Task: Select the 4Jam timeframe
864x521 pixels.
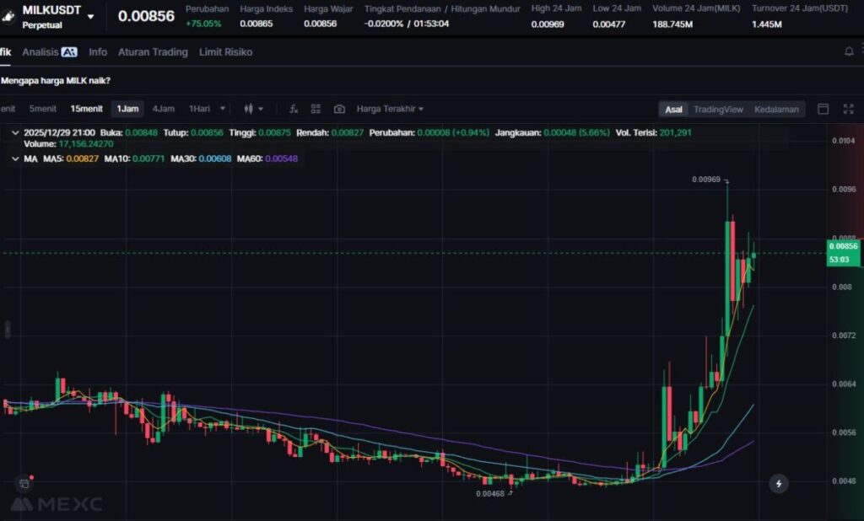Action: click(164, 109)
